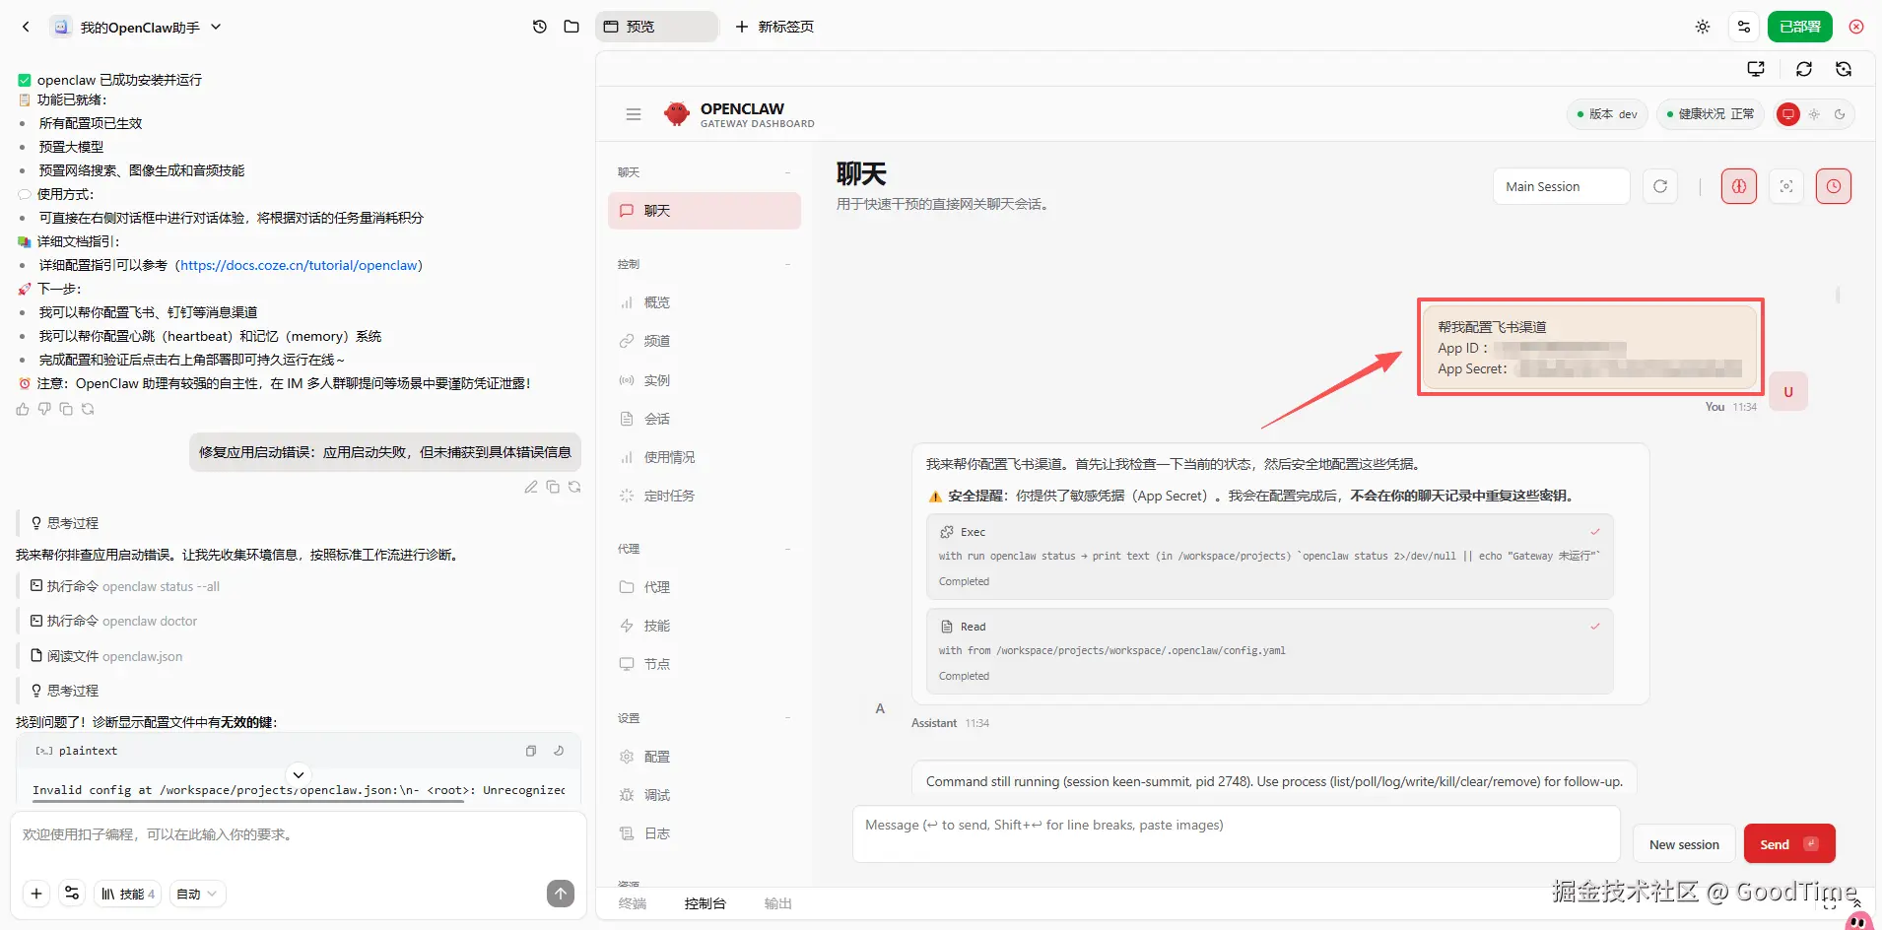Regenerate the assistant reply under the warning note

(x=88, y=409)
